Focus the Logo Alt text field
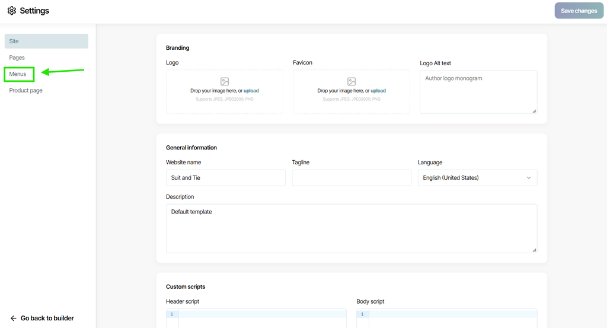The image size is (607, 328). tap(478, 92)
